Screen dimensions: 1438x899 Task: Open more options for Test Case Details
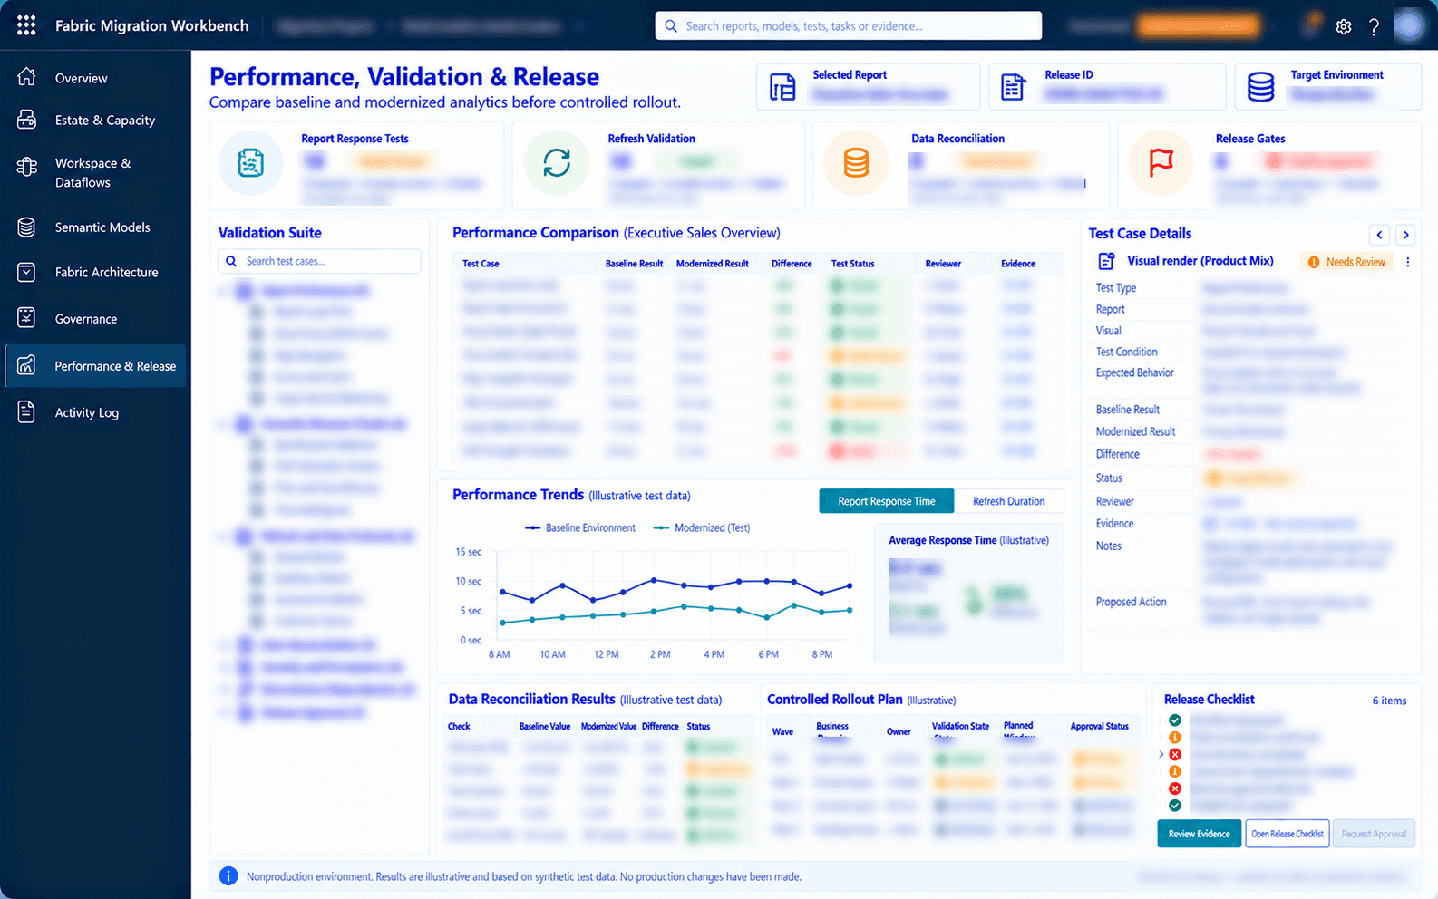1407,262
